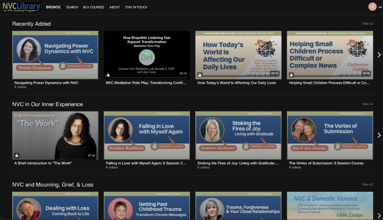Viewport: 383px width, 220px height.
Task: Click title Falling in Love with Myself Again: 6 Session
Action: point(146,163)
